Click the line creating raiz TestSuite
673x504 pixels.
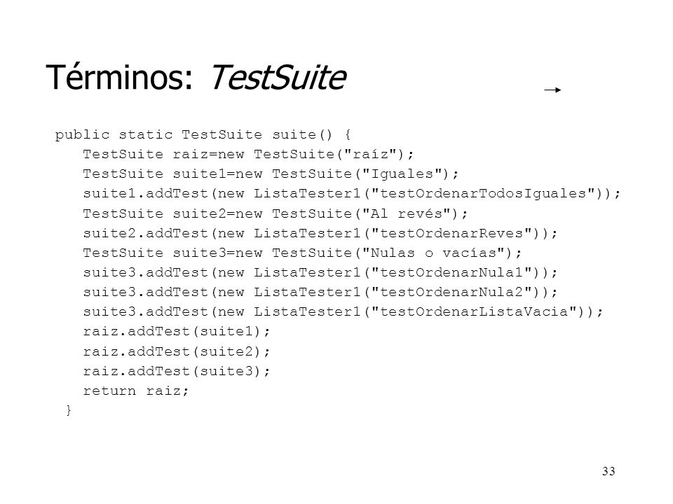coord(248,154)
